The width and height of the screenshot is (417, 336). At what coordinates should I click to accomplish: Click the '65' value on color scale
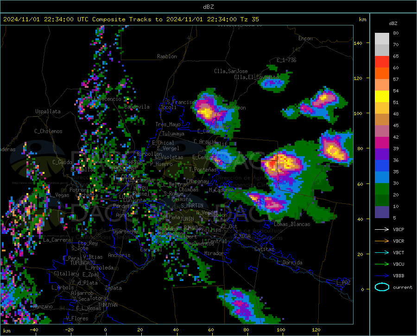click(396, 56)
